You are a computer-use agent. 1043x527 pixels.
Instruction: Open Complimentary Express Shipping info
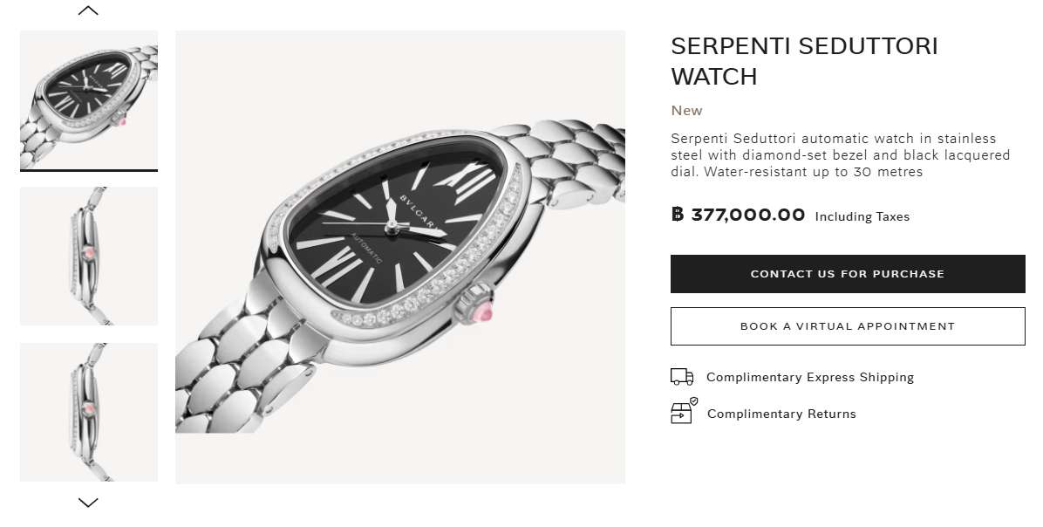point(810,377)
